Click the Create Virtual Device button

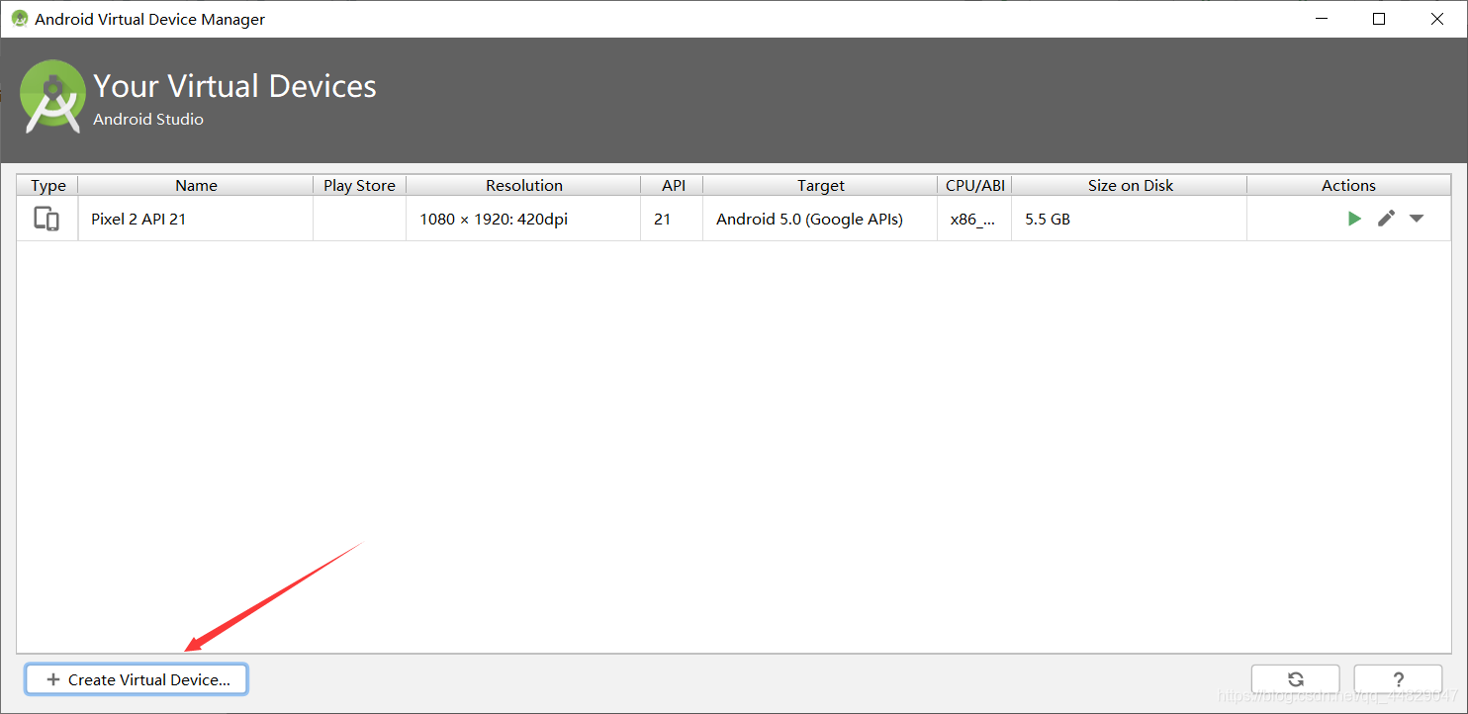(137, 679)
